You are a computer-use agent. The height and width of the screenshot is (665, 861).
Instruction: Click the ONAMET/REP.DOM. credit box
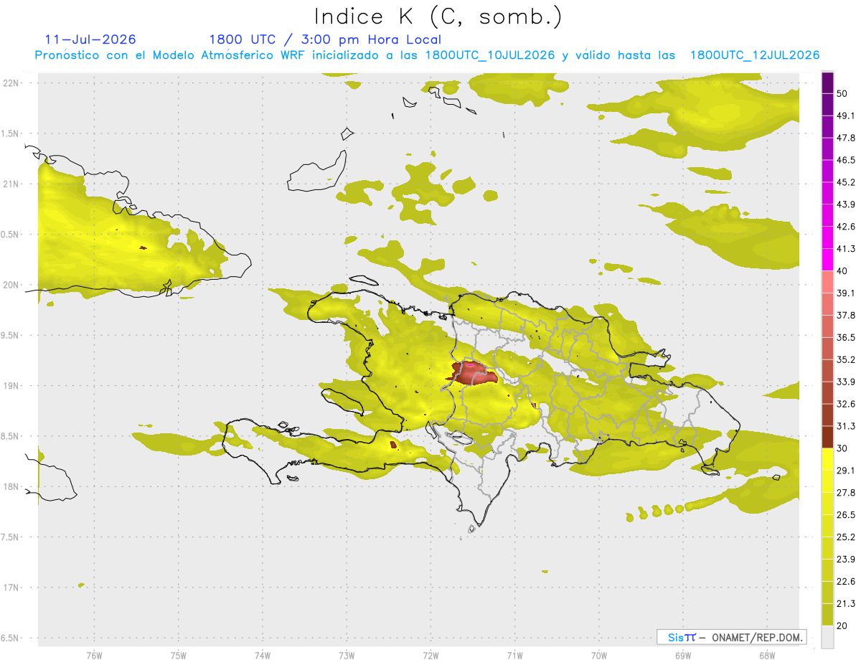pyautogui.click(x=732, y=637)
